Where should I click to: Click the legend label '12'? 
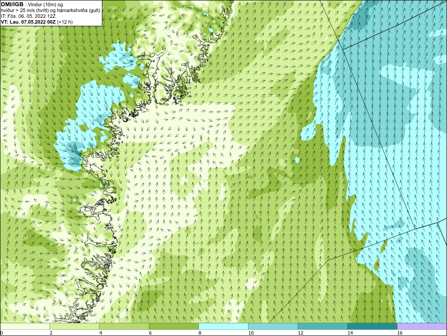coord(300,333)
